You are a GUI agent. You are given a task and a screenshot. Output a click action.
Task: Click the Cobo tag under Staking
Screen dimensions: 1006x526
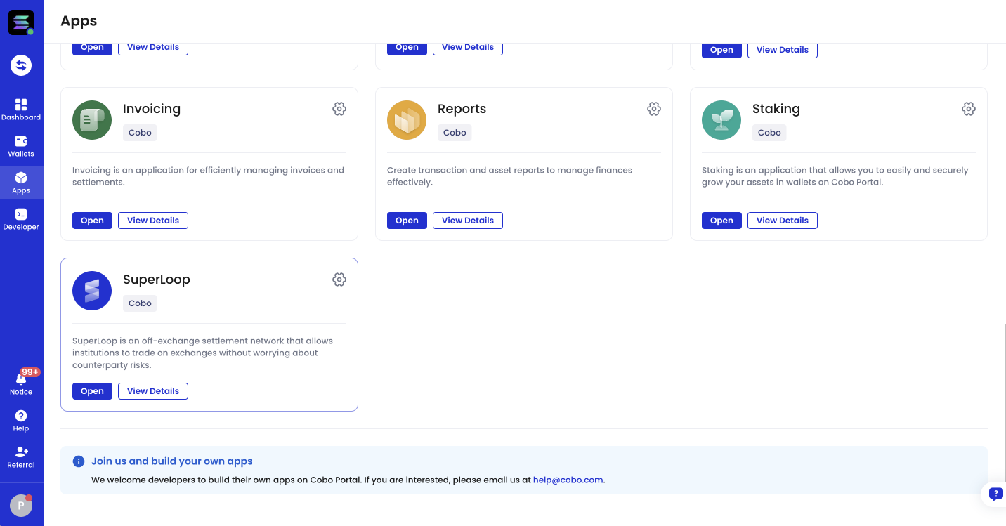(x=769, y=133)
